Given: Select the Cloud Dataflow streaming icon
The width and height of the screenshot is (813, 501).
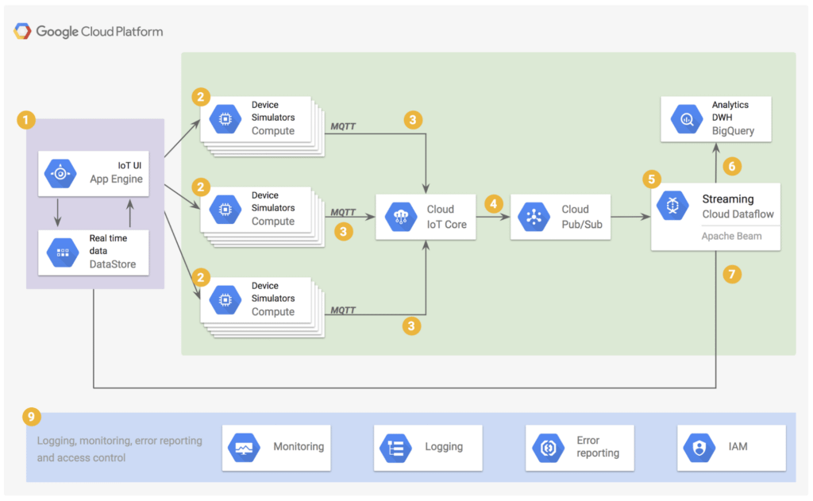Looking at the screenshot, I should click(x=672, y=206).
